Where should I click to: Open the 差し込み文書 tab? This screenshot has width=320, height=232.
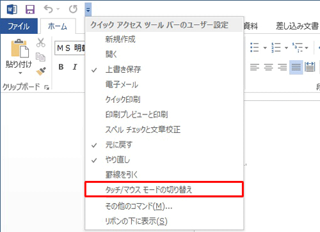pyautogui.click(x=297, y=26)
